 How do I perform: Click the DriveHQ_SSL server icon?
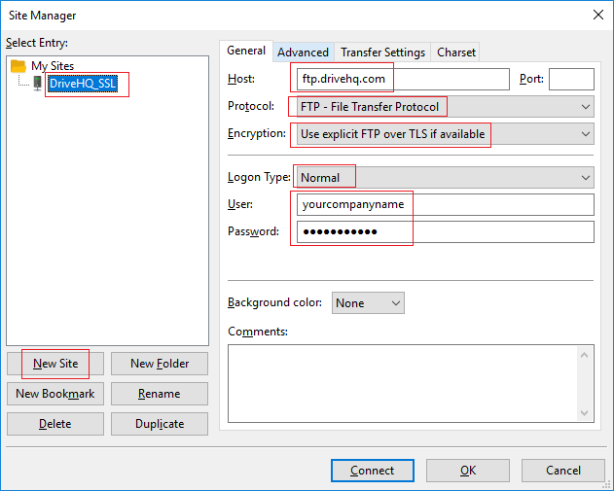[37, 84]
